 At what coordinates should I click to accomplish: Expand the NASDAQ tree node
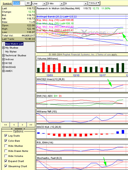3,67
